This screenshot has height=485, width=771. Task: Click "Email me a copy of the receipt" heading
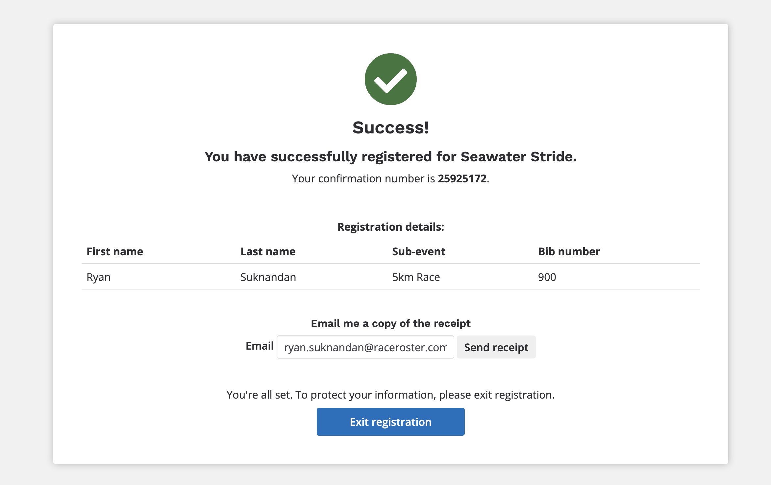point(390,324)
